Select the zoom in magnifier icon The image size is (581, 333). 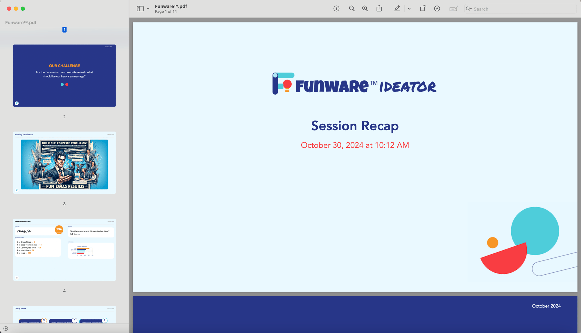365,9
